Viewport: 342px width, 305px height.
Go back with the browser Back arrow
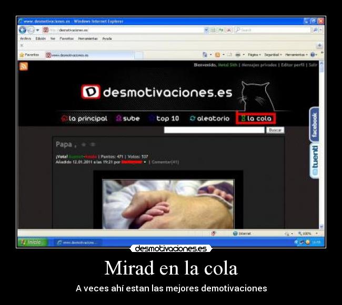tap(22, 30)
